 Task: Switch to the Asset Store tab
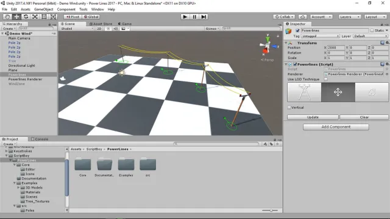[101, 24]
